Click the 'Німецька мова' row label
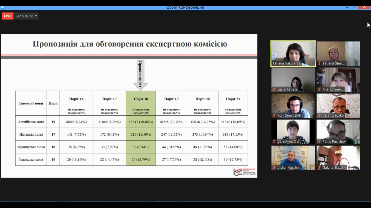Viewport: 371px width, 208px height. pyautogui.click(x=31, y=134)
